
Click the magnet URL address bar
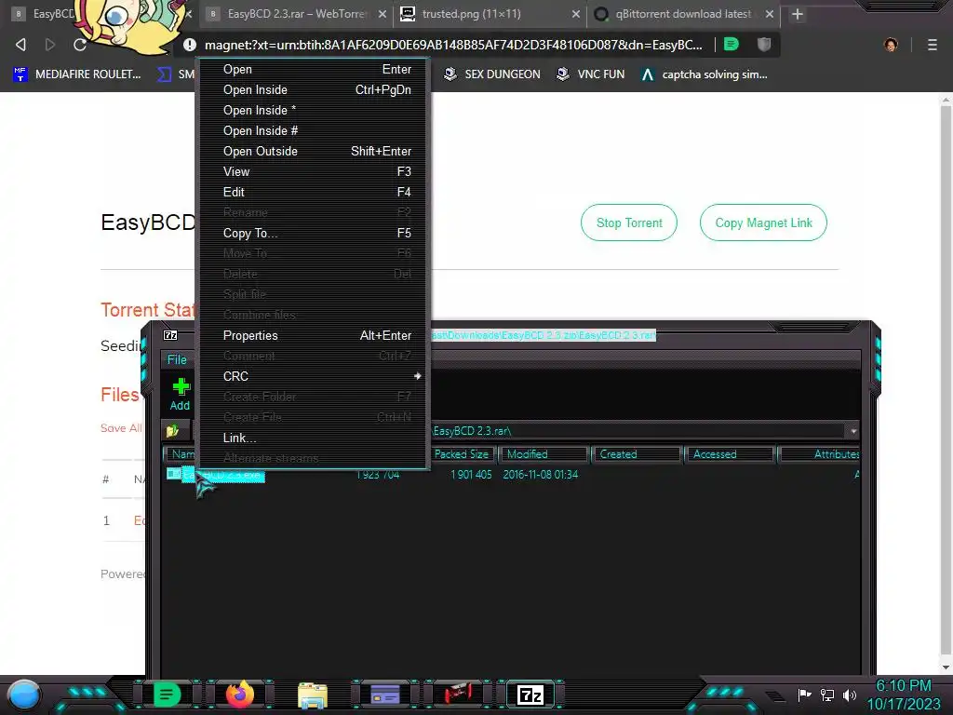pyautogui.click(x=453, y=45)
